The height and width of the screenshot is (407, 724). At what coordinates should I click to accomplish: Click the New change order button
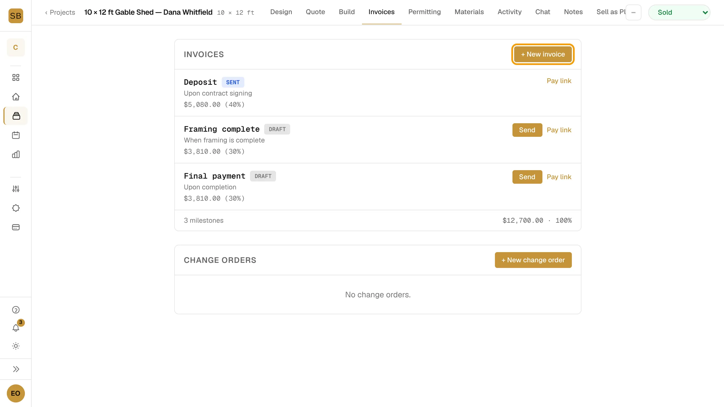click(533, 260)
